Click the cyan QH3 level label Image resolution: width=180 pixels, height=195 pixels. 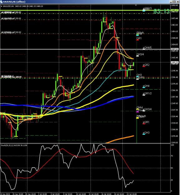(139, 75)
